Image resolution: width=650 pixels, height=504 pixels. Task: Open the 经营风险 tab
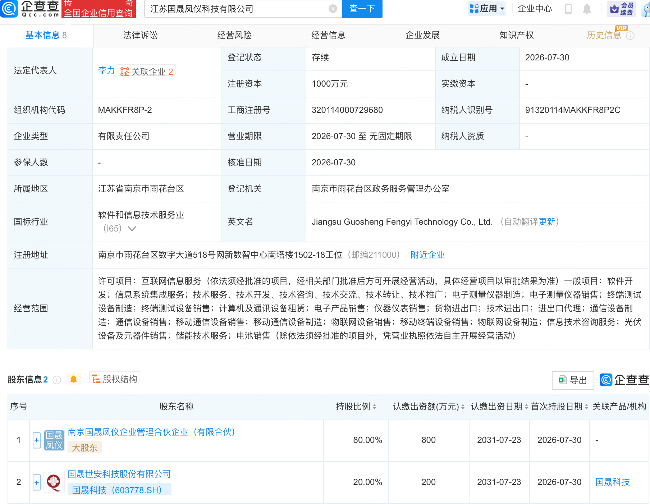pyautogui.click(x=234, y=35)
